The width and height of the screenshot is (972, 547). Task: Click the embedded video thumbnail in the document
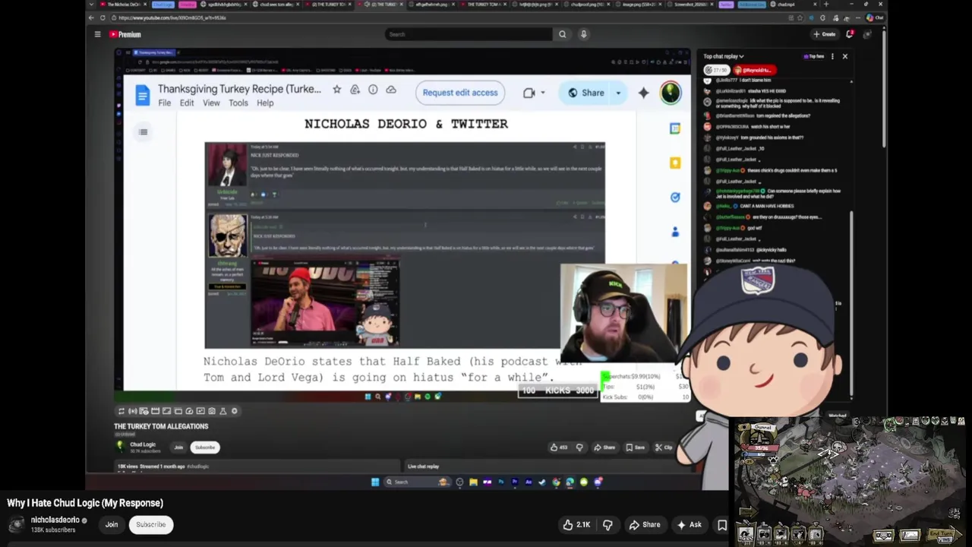[x=325, y=302]
